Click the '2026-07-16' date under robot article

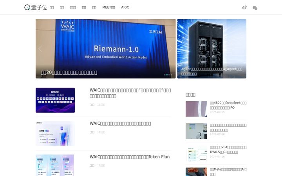click(x=217, y=134)
